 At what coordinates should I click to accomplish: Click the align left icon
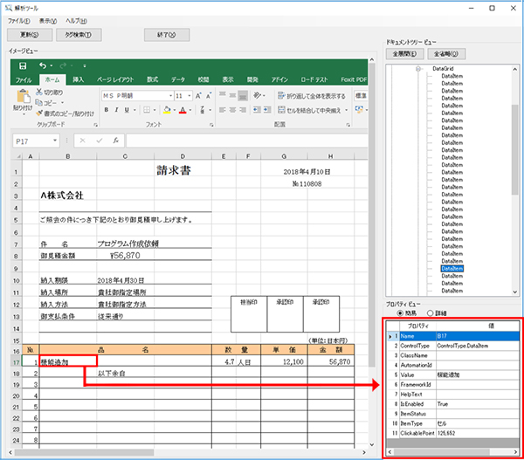222,110
